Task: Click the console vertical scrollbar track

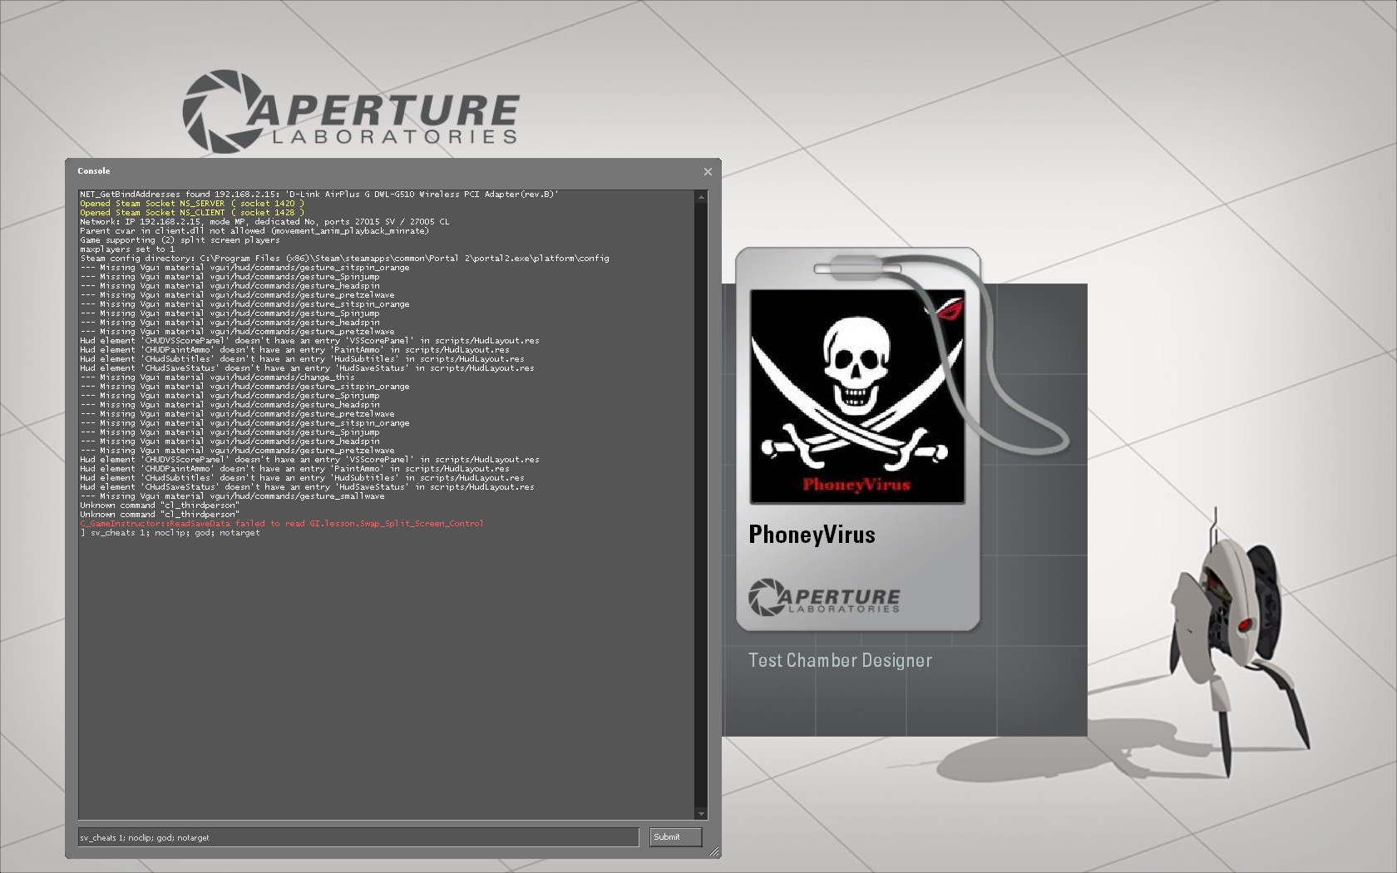Action: [x=701, y=499]
